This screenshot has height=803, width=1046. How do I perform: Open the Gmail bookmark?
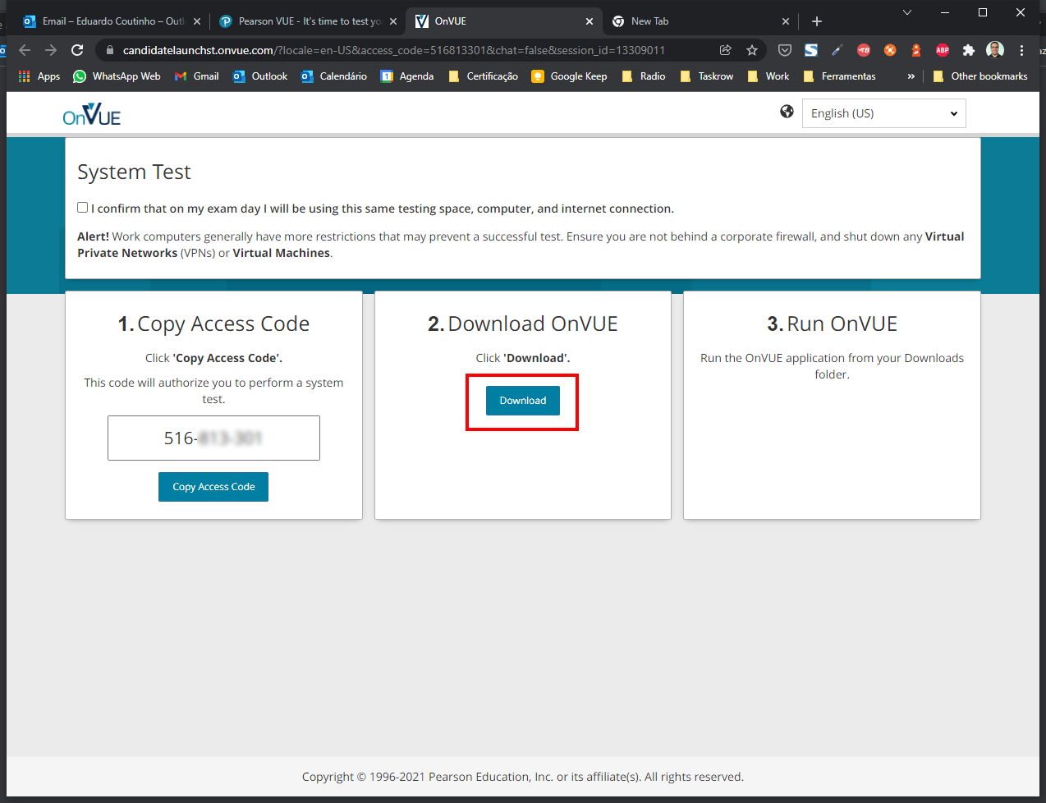197,76
